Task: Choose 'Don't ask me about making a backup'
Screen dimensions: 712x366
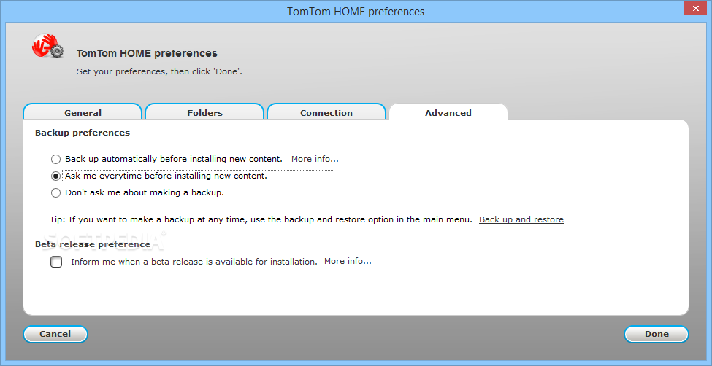Action: 55,192
